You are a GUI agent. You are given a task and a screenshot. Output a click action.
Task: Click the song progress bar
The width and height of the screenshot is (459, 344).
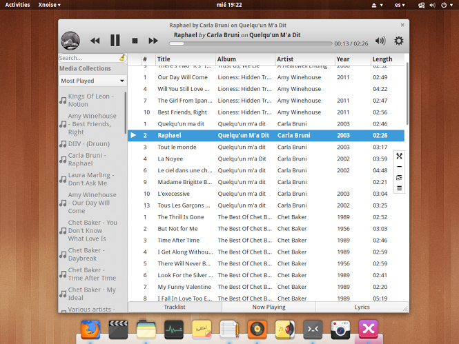pyautogui.click(x=251, y=43)
